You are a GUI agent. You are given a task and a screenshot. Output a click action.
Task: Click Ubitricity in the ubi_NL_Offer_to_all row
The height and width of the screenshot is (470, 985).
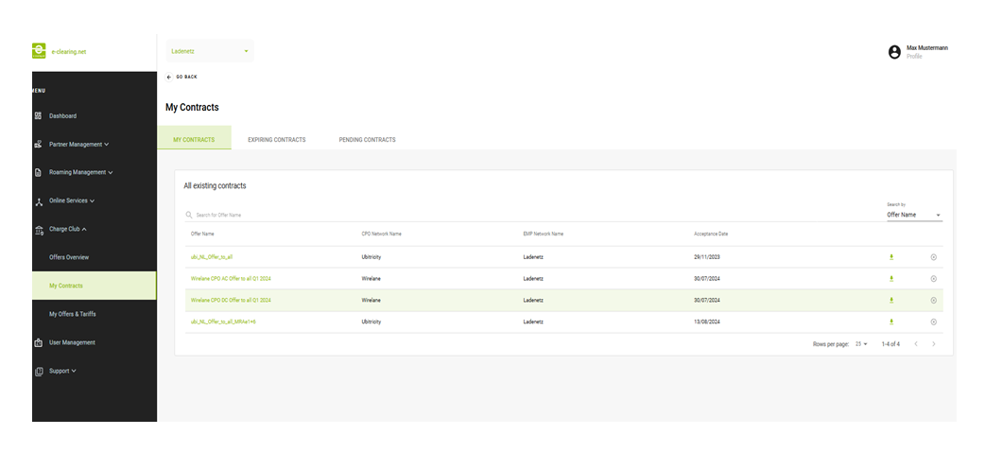[372, 257]
